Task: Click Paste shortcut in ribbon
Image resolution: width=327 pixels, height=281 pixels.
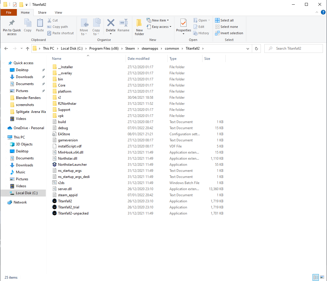Action: pos(60,33)
